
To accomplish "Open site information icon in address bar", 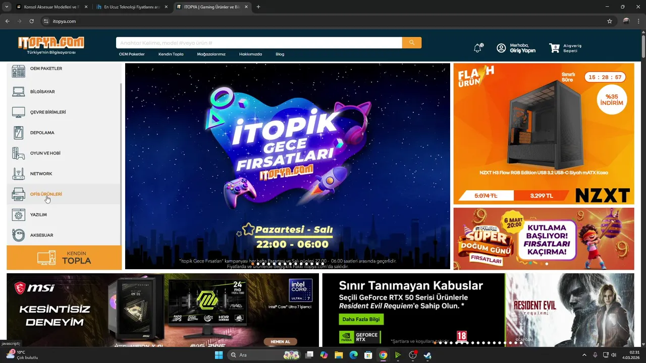I will pos(46,21).
